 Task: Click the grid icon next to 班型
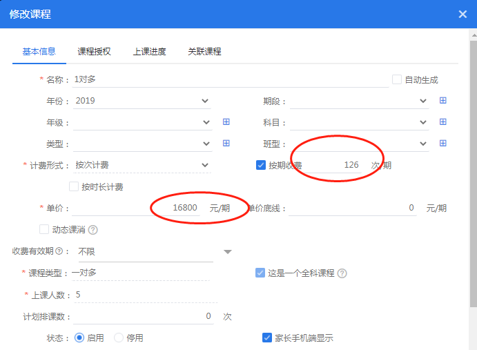(x=443, y=144)
